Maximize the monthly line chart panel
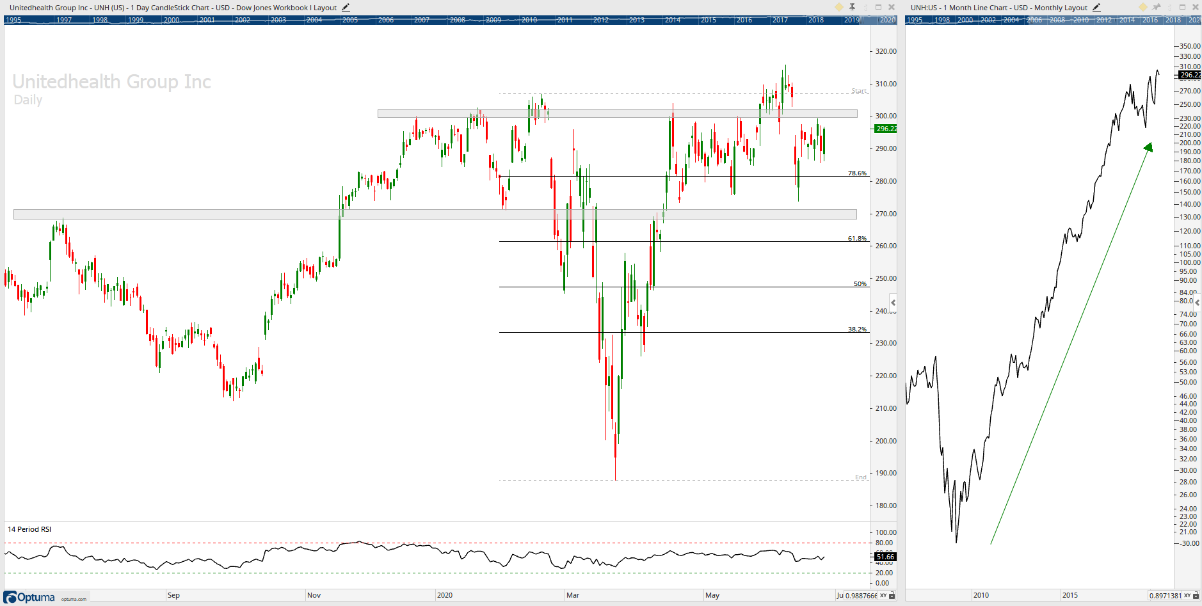The height and width of the screenshot is (606, 1202). (x=1183, y=7)
